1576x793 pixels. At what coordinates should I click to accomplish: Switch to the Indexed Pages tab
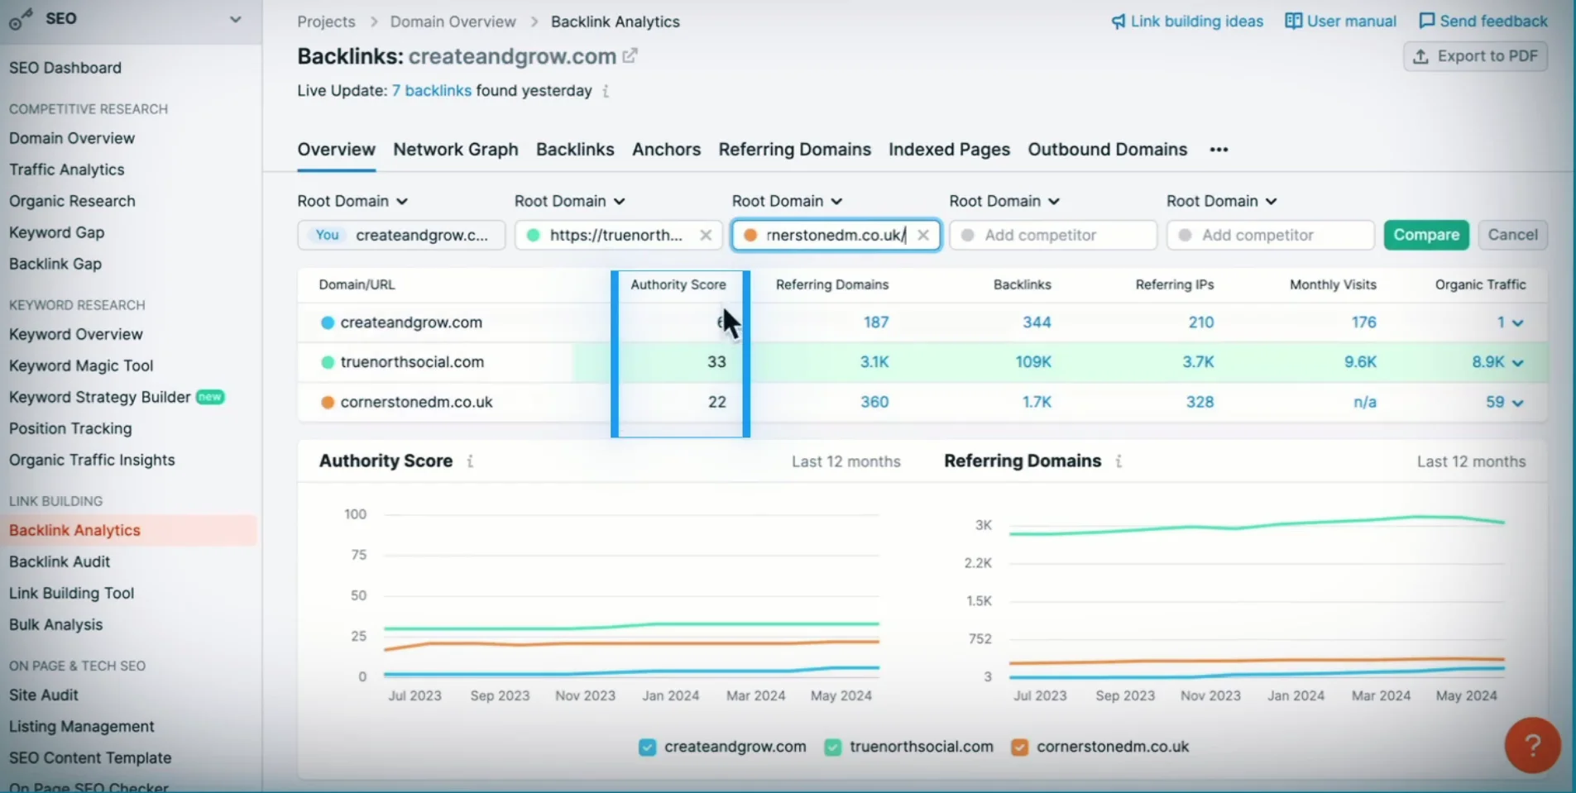pos(949,150)
